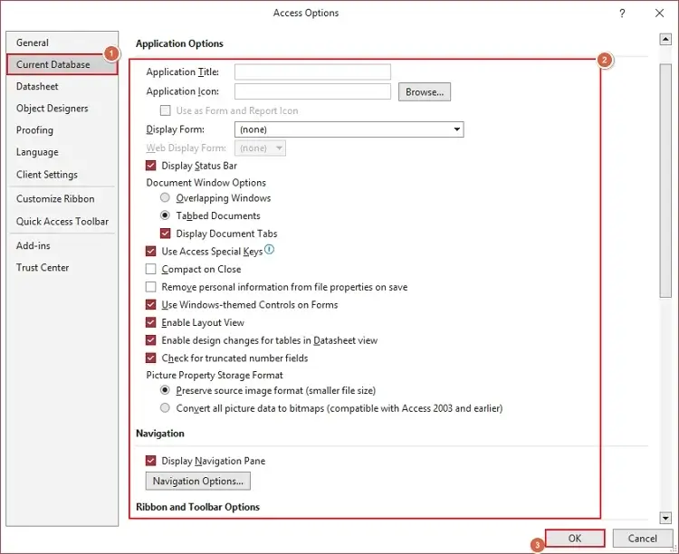The height and width of the screenshot is (554, 679).
Task: Select Convert all picture data to bitmaps
Action: coord(165,408)
